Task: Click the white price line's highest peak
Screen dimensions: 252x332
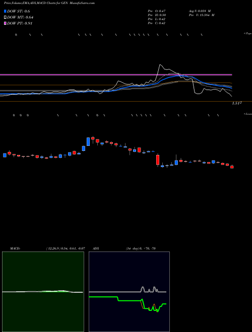Action: pyautogui.click(x=160, y=64)
